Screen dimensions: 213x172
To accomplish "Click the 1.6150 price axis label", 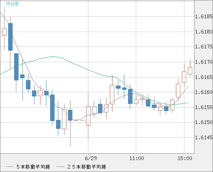I will [x=204, y=122].
